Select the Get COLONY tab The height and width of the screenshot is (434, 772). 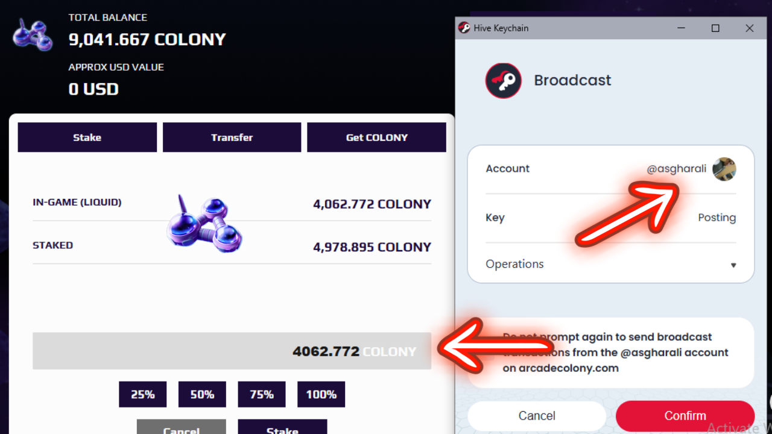(x=376, y=137)
